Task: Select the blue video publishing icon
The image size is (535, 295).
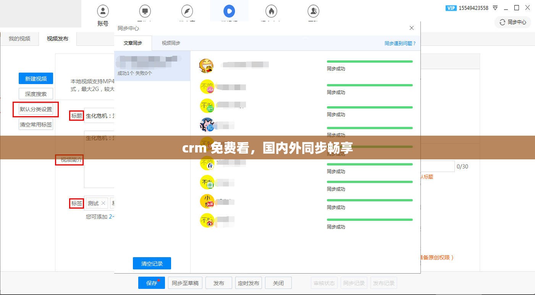Action: pyautogui.click(x=229, y=11)
